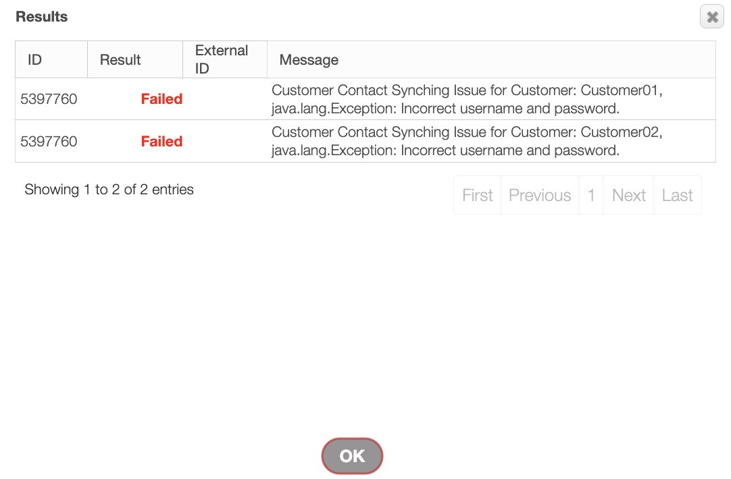Click the External ID column header
The height and width of the screenshot is (479, 731).
(x=222, y=59)
